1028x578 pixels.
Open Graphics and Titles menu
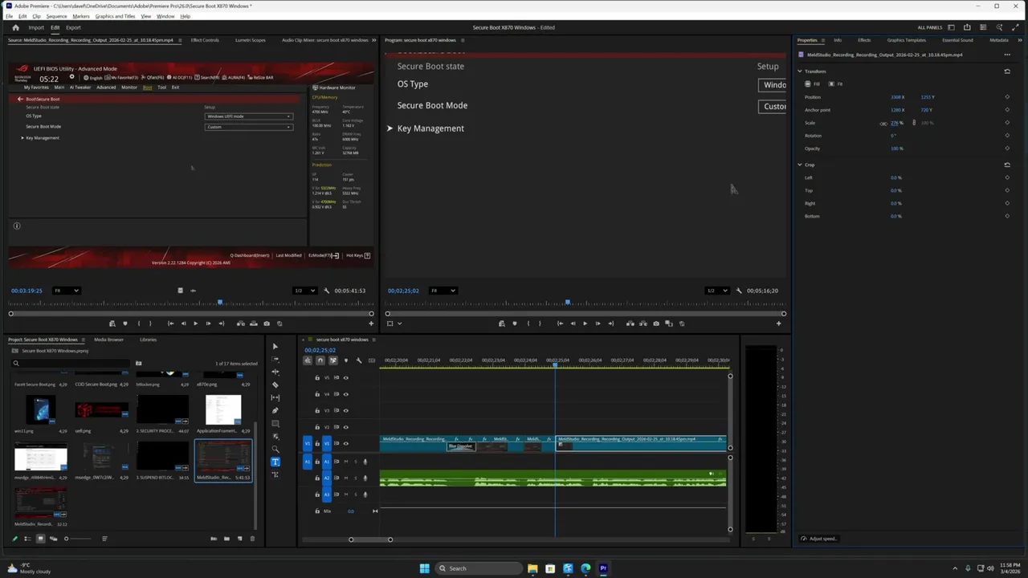(115, 16)
